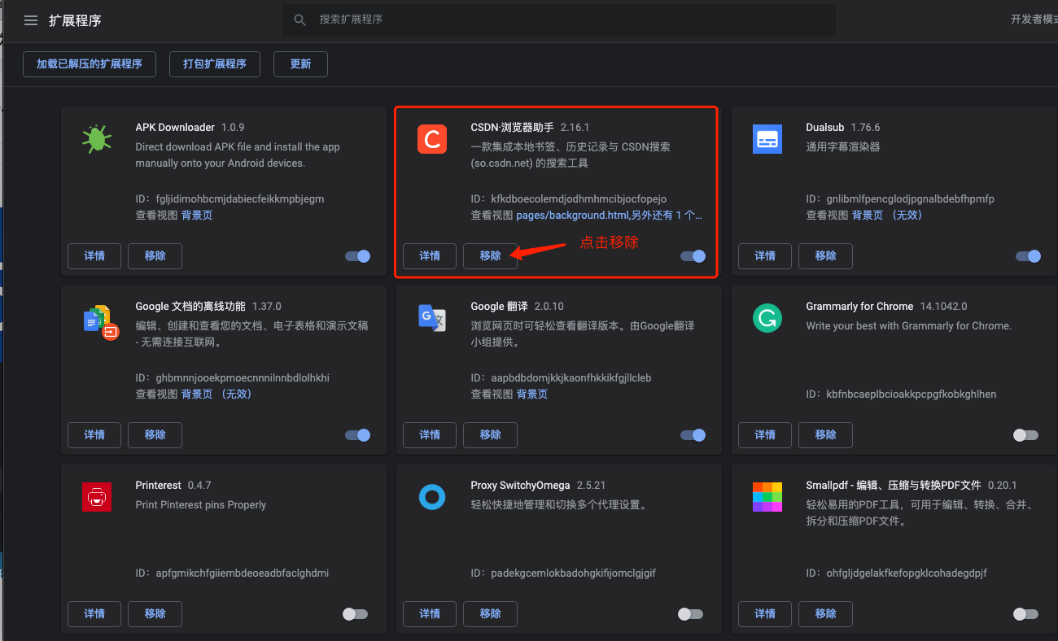Click the Google Docs offline icon

click(x=101, y=321)
